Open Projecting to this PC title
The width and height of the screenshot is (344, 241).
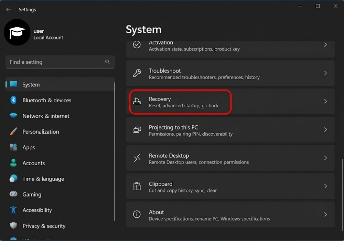(x=173, y=127)
